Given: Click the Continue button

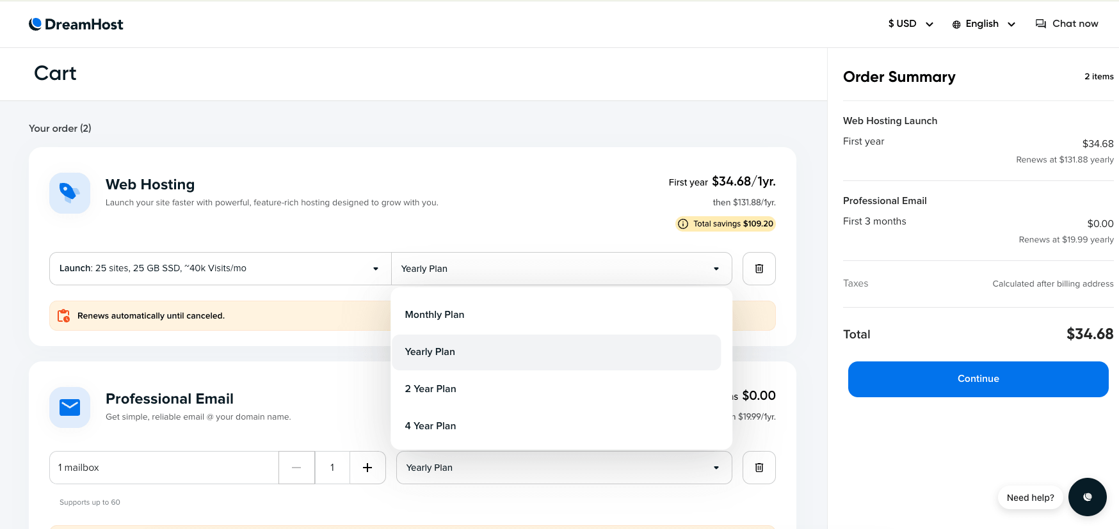Looking at the screenshot, I should coord(978,379).
